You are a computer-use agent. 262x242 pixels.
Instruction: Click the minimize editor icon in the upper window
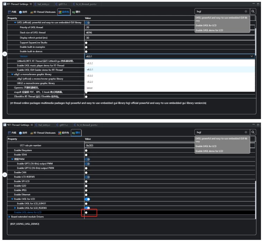pos(253,3)
